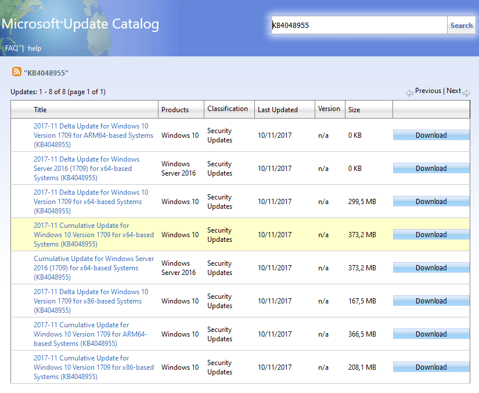Viewport: 479px width, 393px height.
Task: Click the Microsoft Update Catalog title
Action: (80, 24)
